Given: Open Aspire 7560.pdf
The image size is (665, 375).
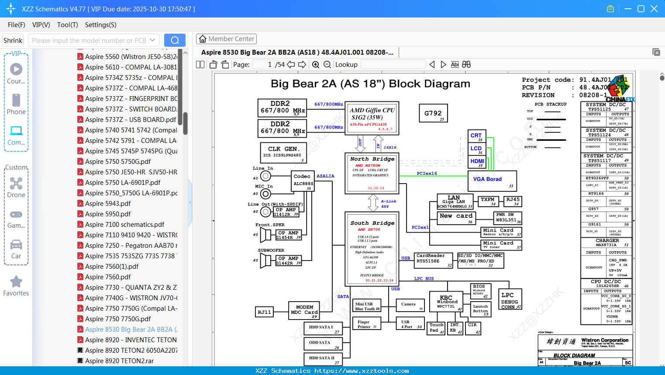Looking at the screenshot, I should point(108,277).
